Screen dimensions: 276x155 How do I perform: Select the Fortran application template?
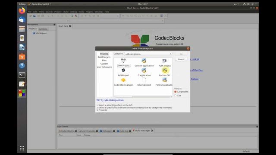point(164,82)
